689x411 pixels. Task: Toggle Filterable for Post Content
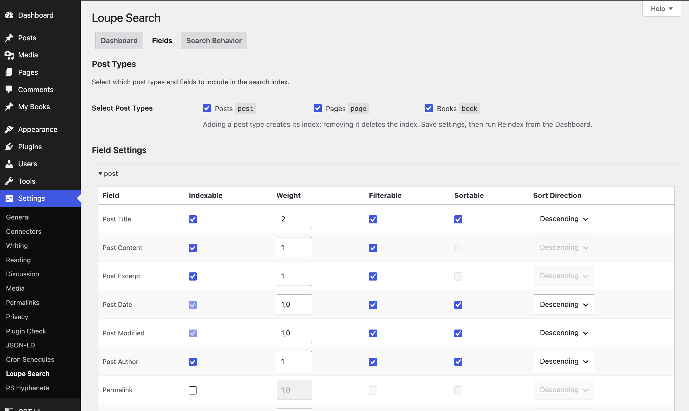coord(373,248)
